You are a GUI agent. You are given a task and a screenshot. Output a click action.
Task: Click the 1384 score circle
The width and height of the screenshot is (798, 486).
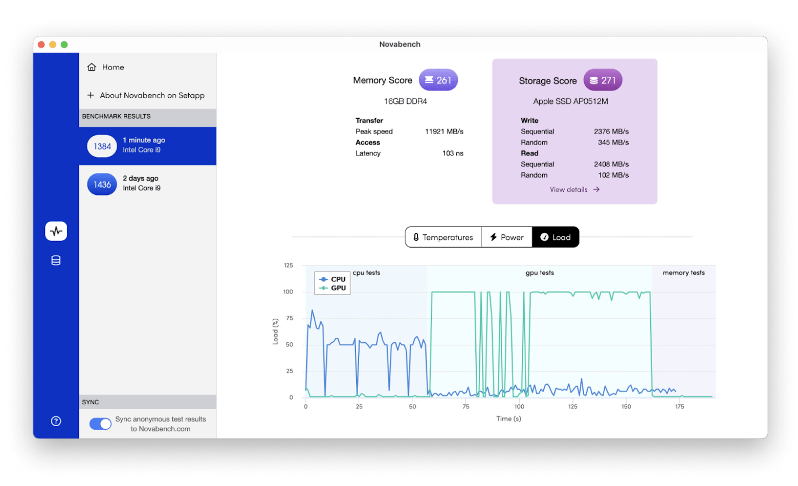point(101,145)
